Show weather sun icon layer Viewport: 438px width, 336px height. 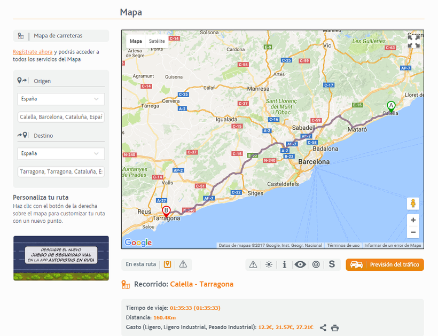(269, 264)
